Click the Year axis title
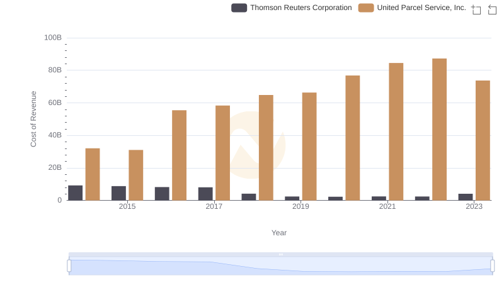The image size is (504, 290). coord(278,233)
